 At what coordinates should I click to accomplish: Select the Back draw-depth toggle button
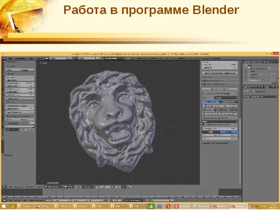[211, 132]
